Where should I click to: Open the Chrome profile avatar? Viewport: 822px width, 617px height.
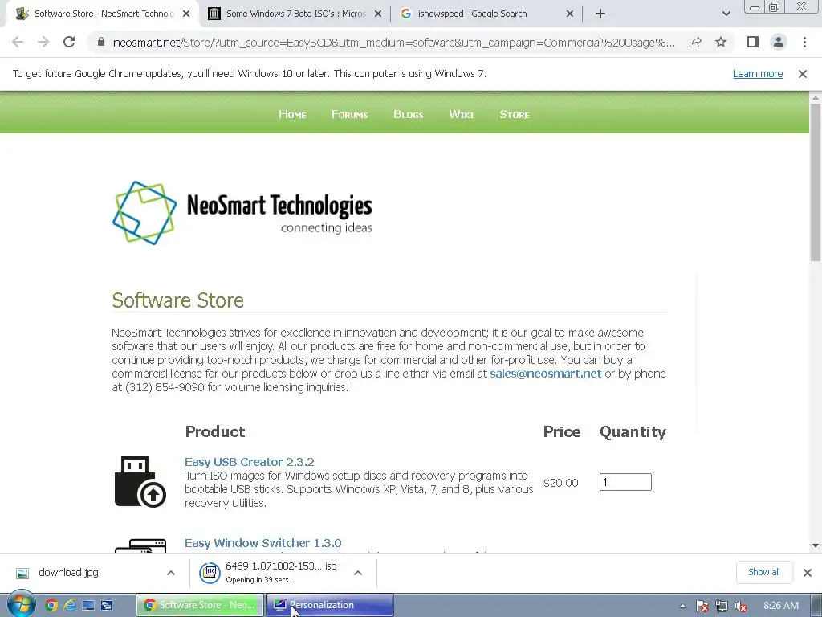[x=779, y=42]
